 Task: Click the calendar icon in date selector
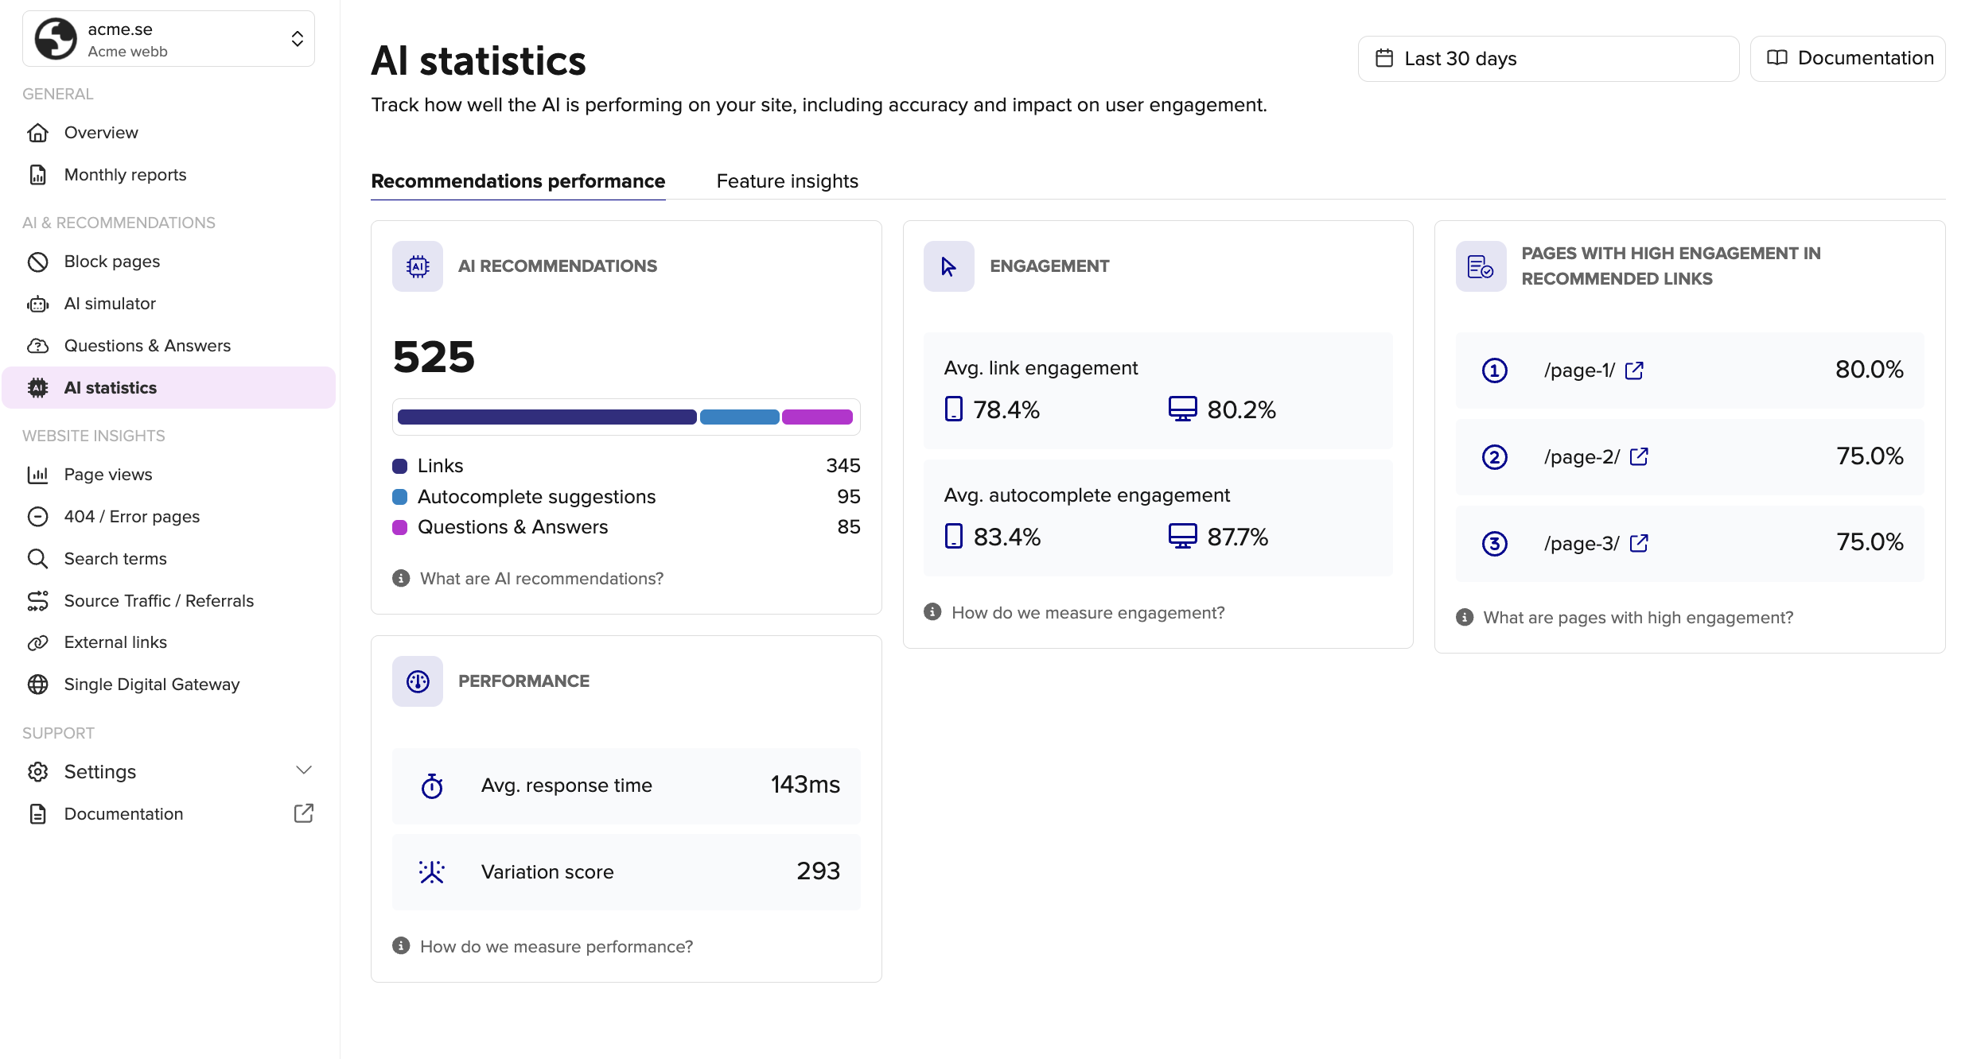(x=1384, y=57)
